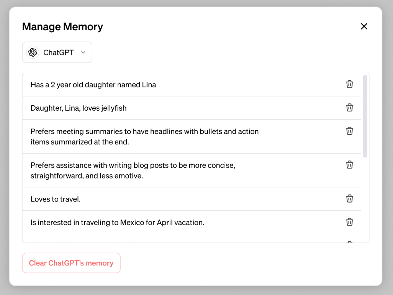The image size is (393, 295).
Task: Delete the '2 year old daughter named Lina' memory
Action: point(349,84)
